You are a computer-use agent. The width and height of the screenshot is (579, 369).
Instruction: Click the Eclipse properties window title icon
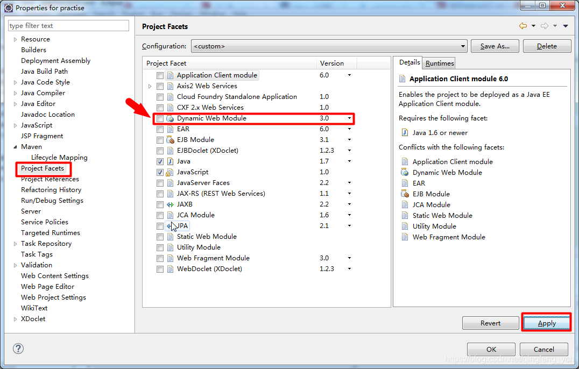[x=9, y=8]
